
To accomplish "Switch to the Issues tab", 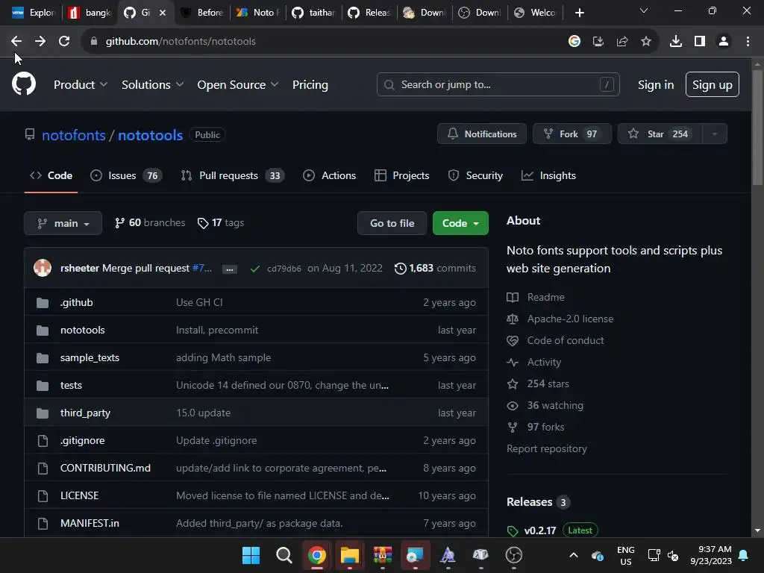I will [126, 175].
